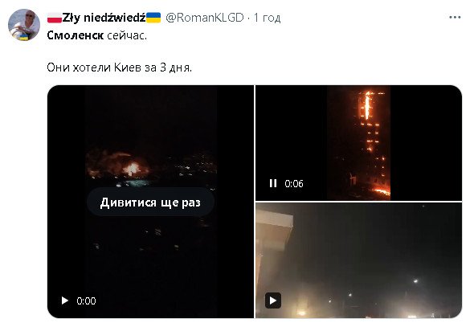Click the '1 год' timestamp link
This screenshot has width=474, height=327.
point(268,18)
